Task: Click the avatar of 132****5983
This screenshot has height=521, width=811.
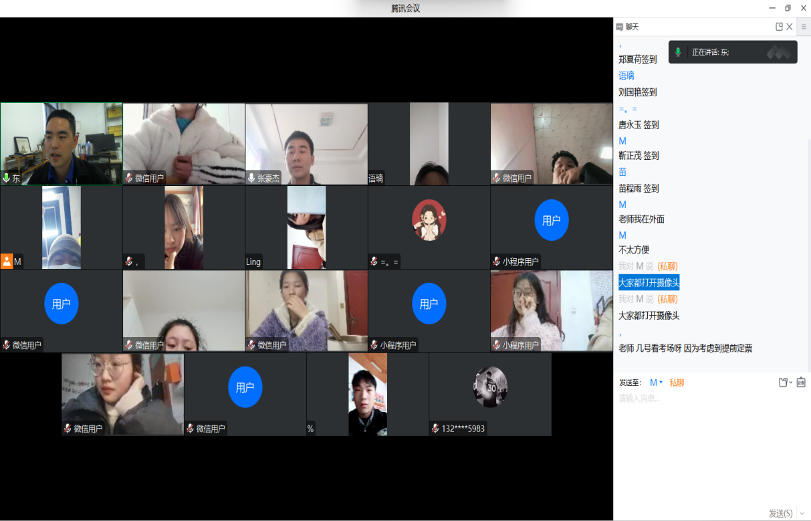Action: [490, 387]
